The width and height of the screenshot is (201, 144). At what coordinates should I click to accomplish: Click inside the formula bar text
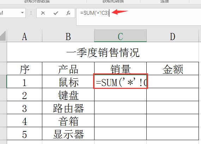95,13
